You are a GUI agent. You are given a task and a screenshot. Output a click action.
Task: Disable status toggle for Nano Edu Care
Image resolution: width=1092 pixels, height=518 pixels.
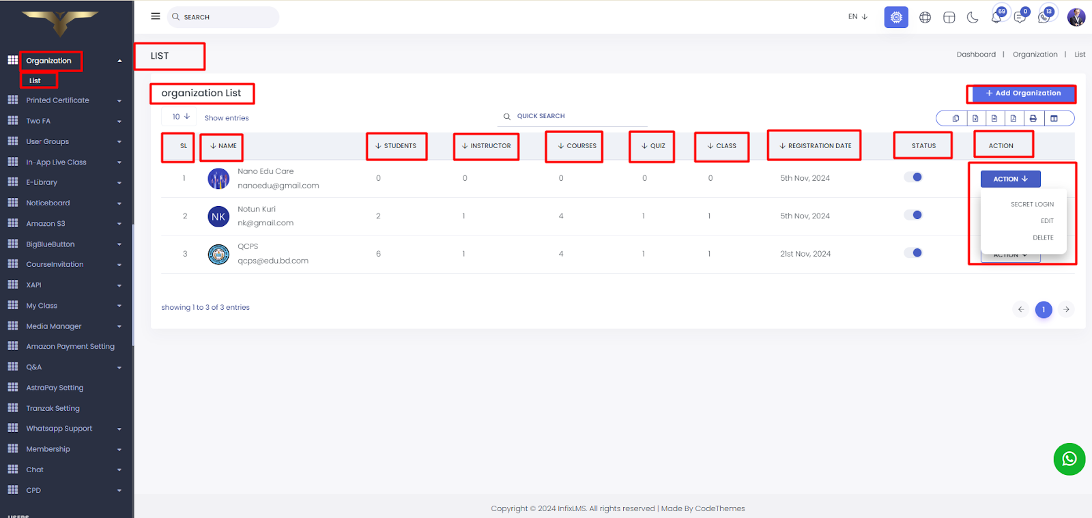[913, 177]
